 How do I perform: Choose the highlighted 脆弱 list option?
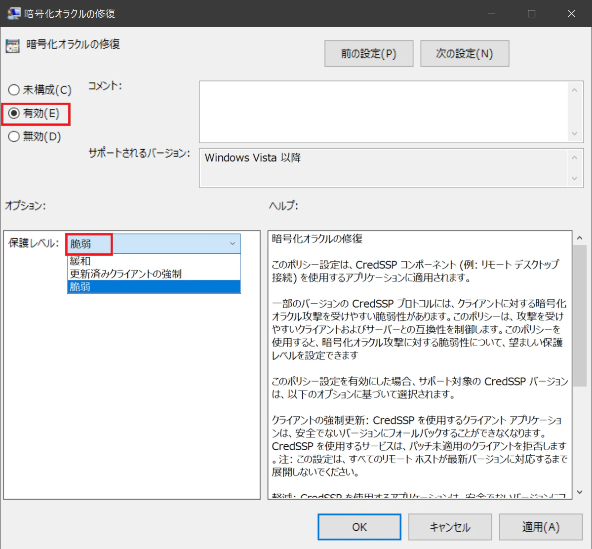click(x=154, y=286)
